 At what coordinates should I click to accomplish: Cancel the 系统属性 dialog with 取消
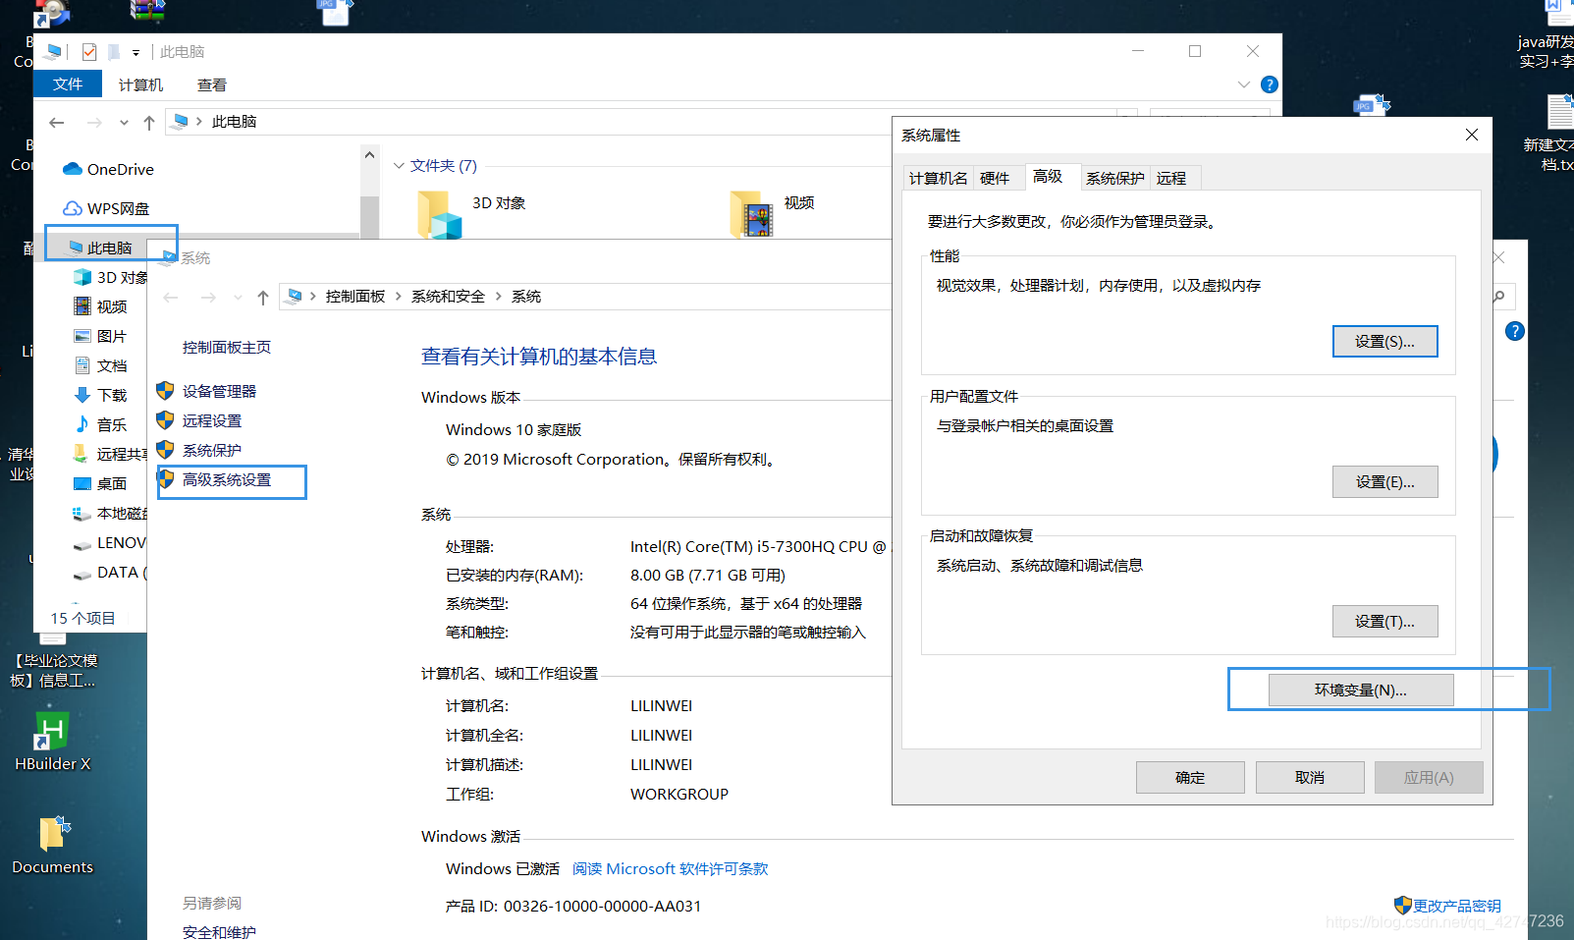[1310, 777]
